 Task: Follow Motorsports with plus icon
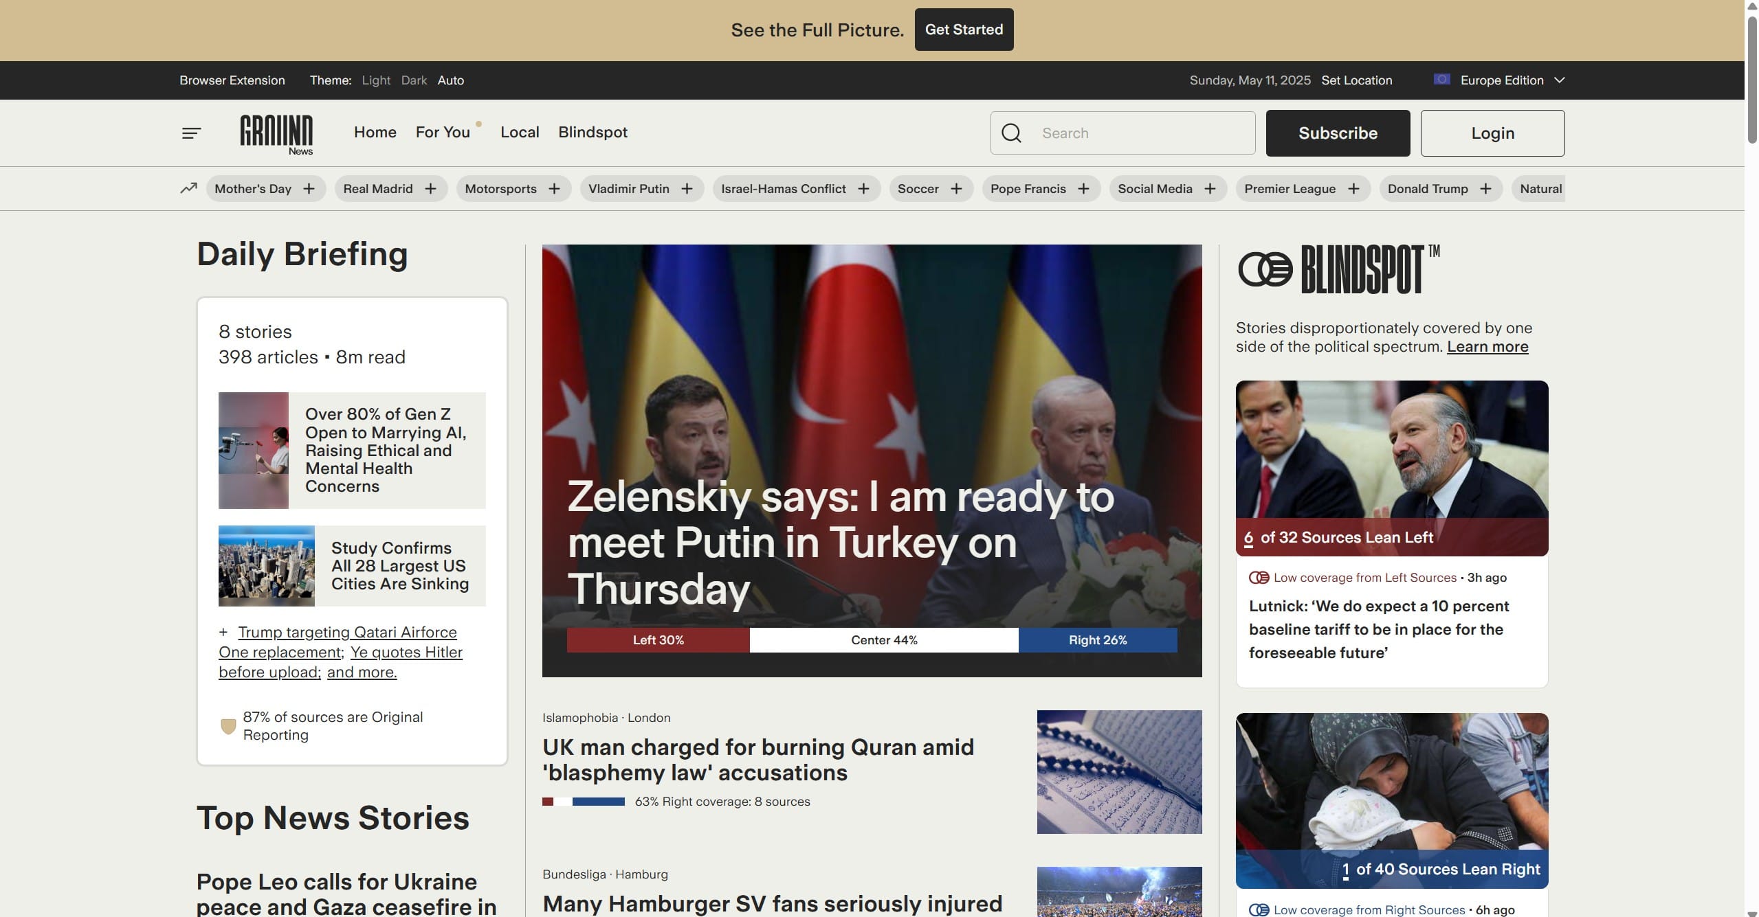pyautogui.click(x=554, y=189)
